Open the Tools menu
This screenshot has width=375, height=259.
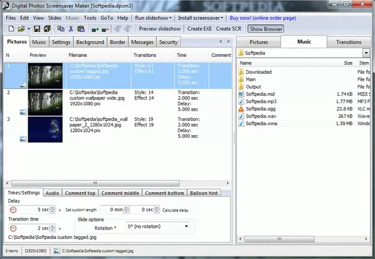(90, 18)
